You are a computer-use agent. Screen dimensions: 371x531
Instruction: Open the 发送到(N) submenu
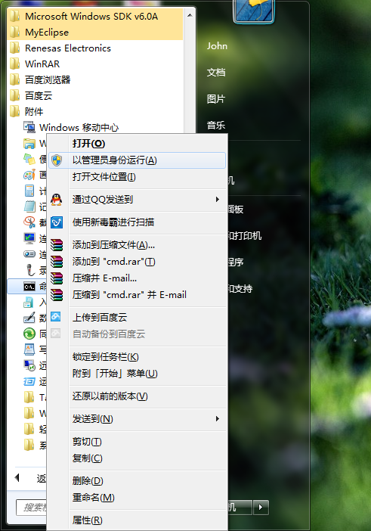138,419
